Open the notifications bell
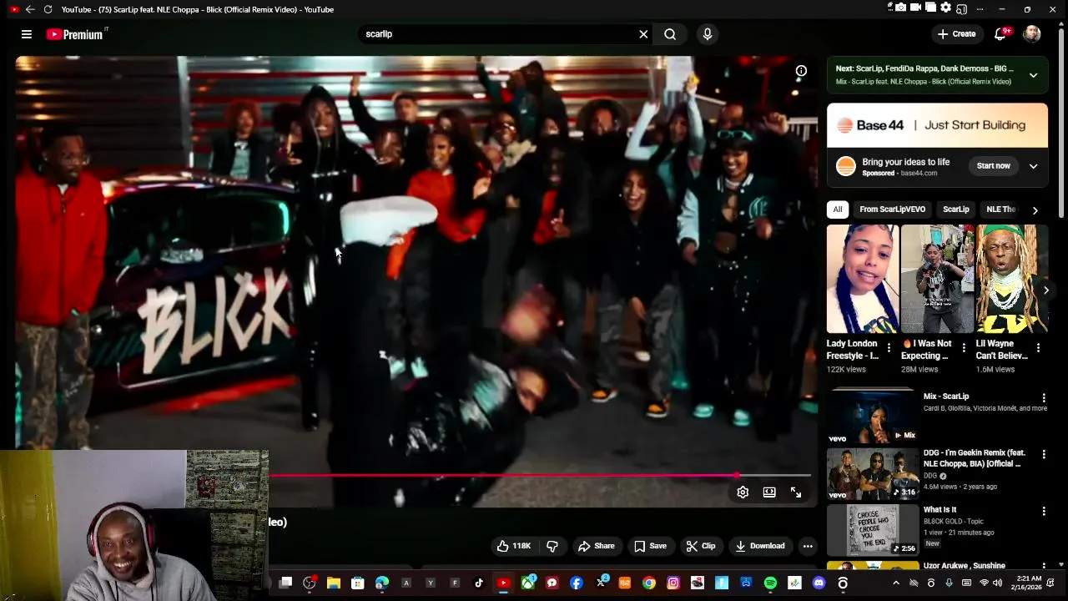The image size is (1068, 601). [x=1000, y=34]
